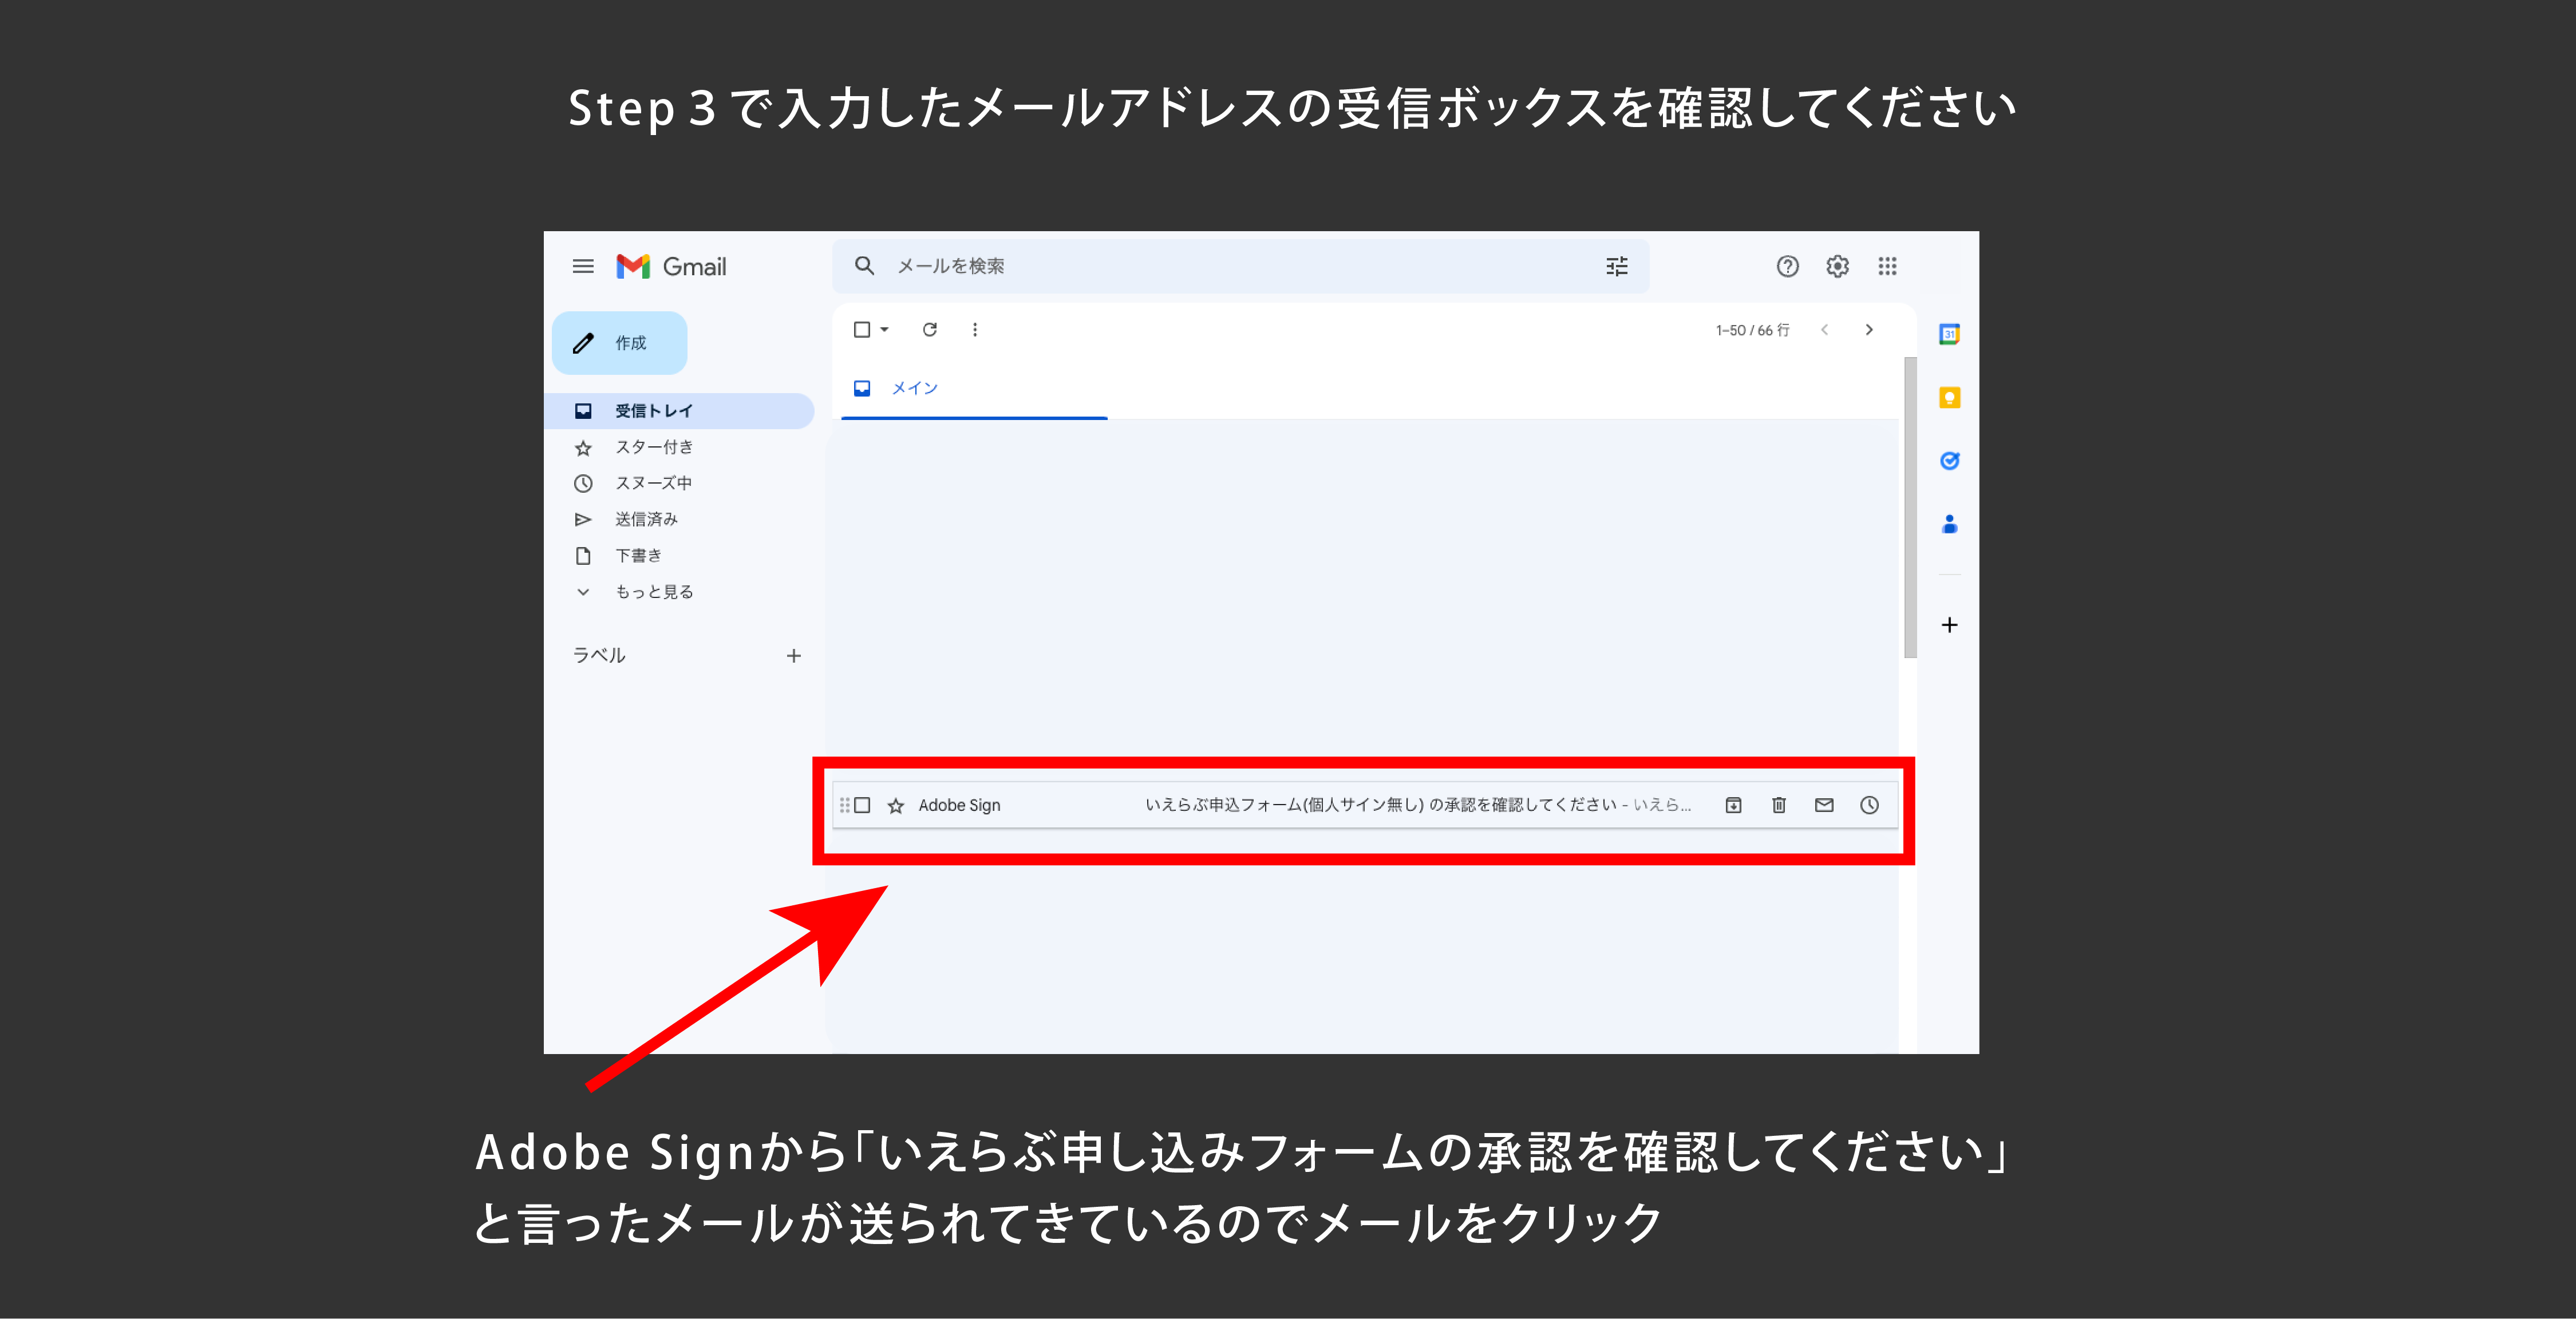Snooze the Adobe Sign email with clock icon

(1869, 805)
